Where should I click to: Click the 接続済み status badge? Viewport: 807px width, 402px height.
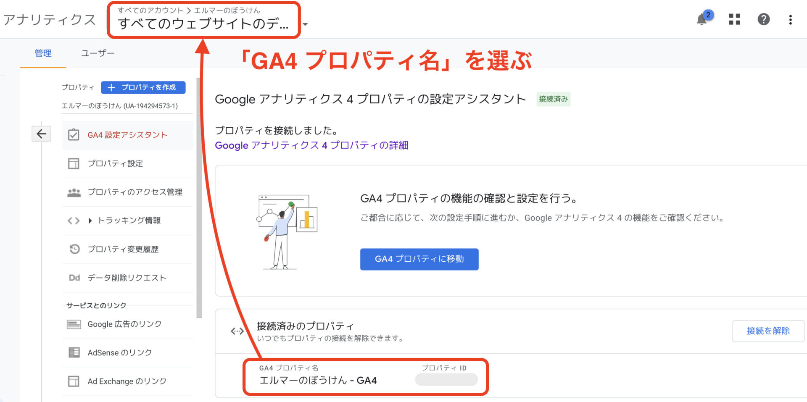[x=553, y=99]
